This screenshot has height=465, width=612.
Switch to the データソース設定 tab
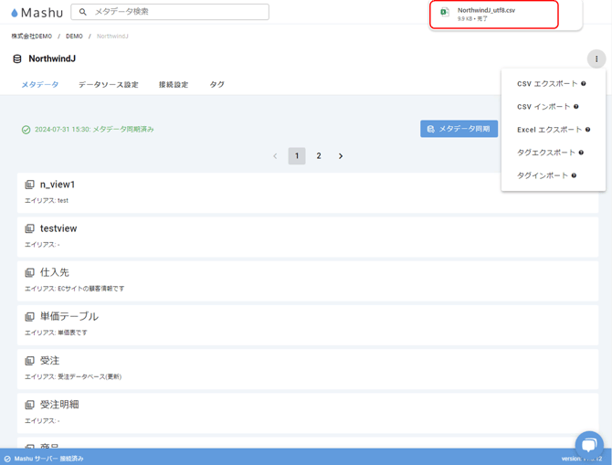pyautogui.click(x=108, y=85)
